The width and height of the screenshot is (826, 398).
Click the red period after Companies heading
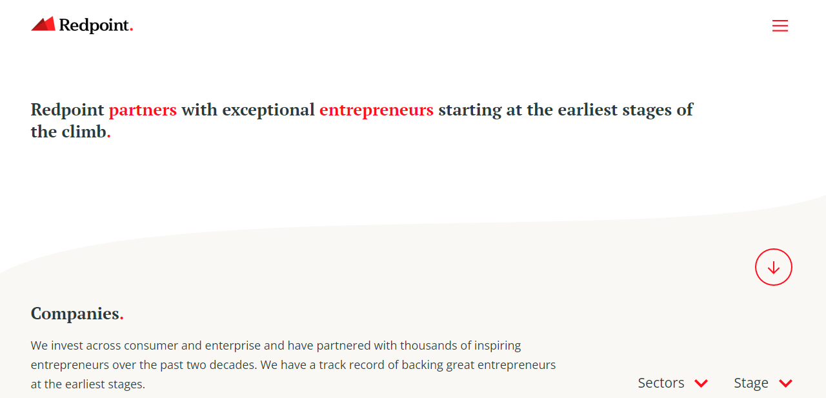[122, 318]
